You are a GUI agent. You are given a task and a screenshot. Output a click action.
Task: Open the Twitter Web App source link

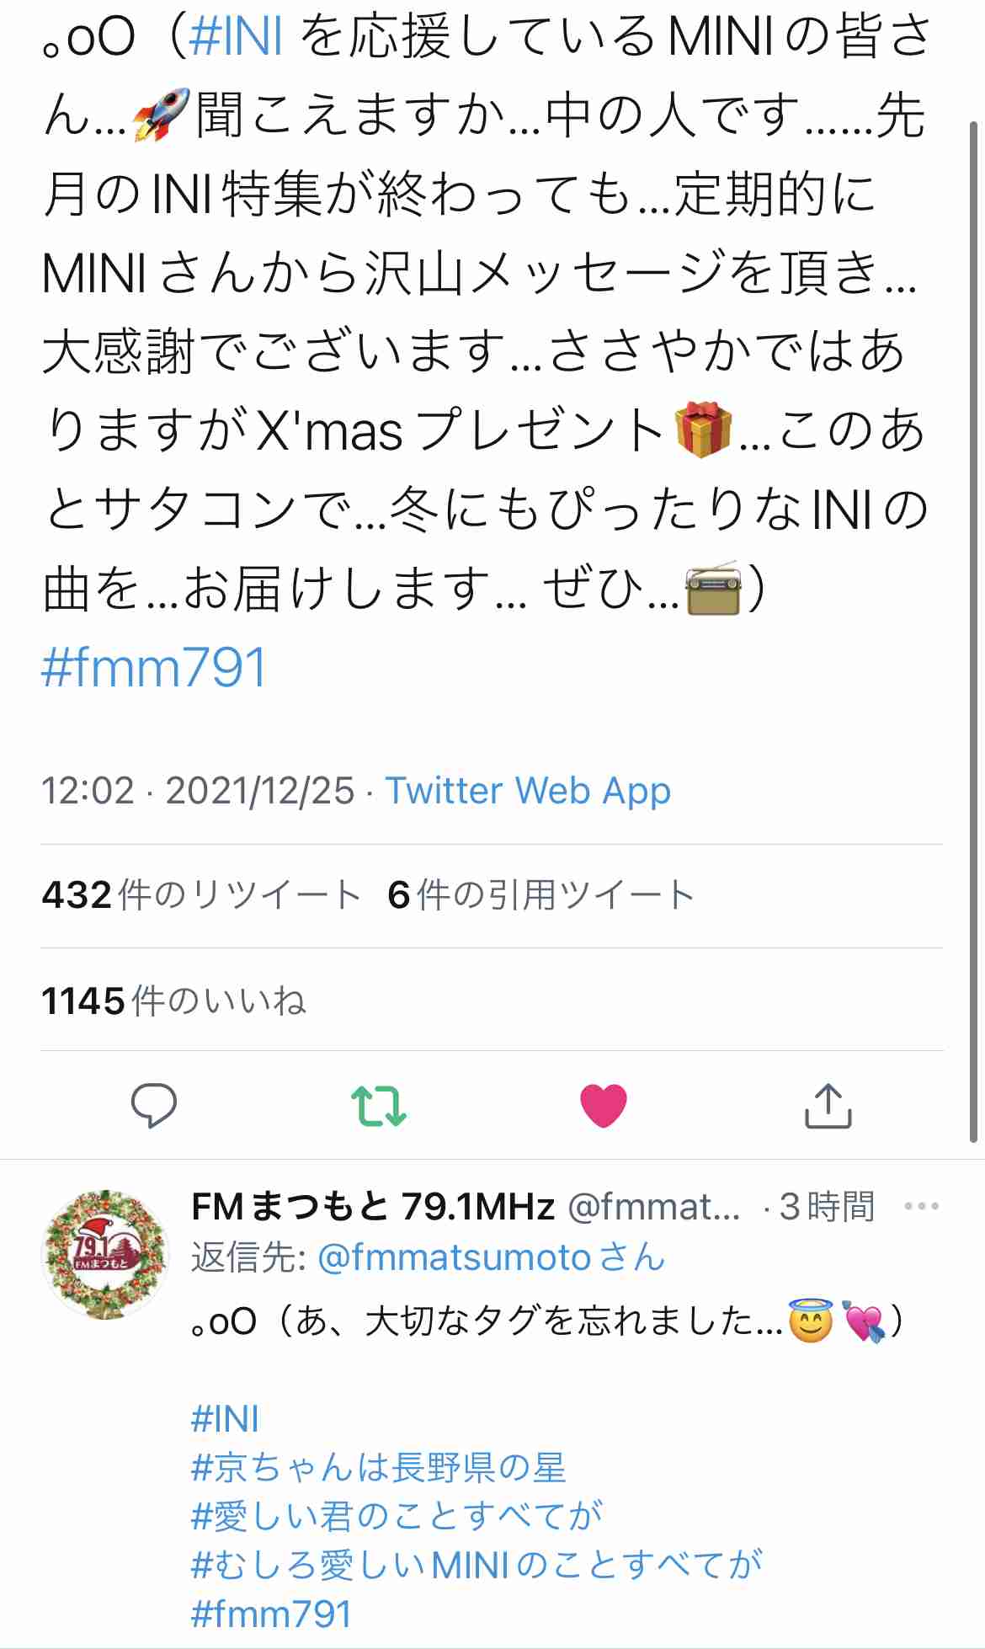point(528,791)
